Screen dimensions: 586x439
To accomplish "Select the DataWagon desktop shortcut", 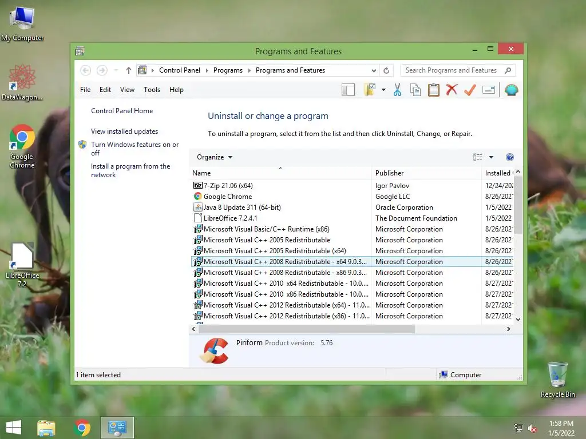I will point(22,82).
